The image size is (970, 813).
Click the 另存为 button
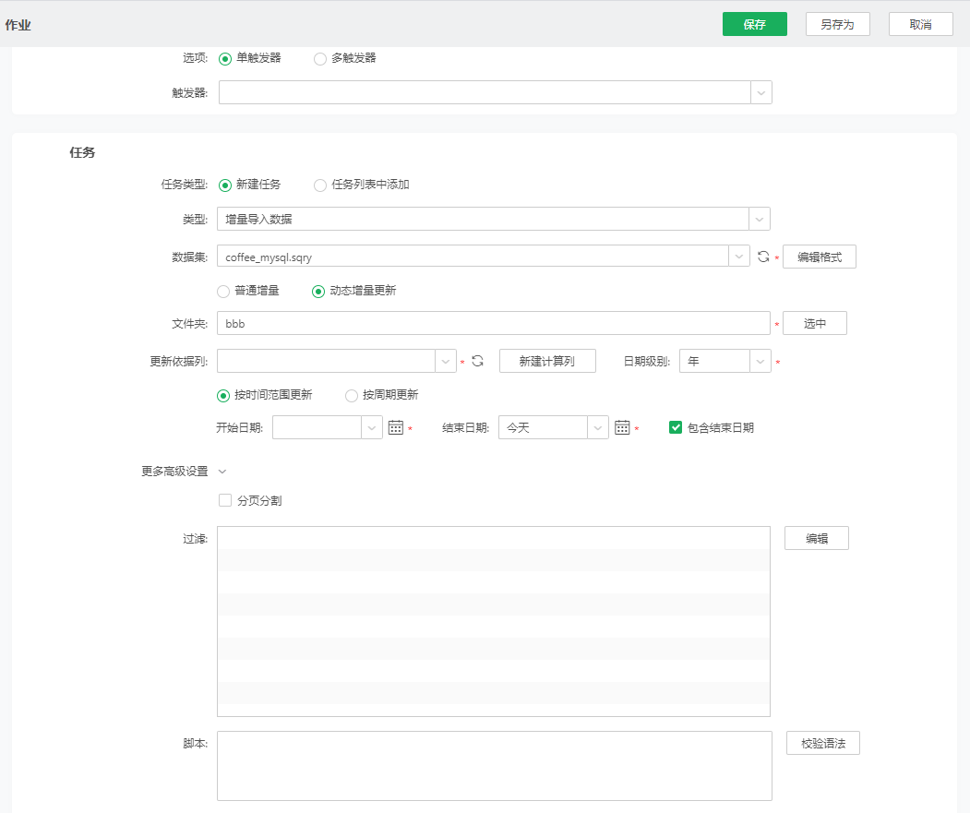click(x=837, y=24)
